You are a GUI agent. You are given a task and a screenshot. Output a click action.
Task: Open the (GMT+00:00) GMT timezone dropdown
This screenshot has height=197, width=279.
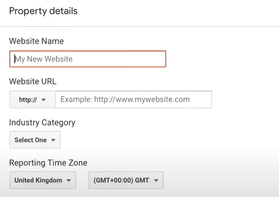126,180
